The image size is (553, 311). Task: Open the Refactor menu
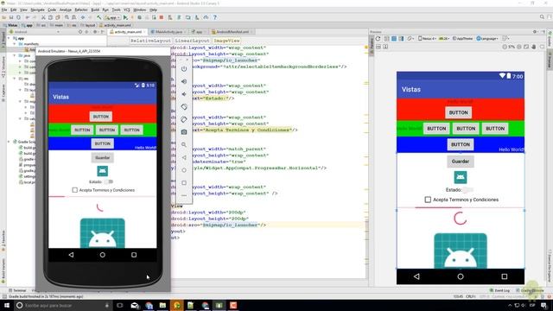81,10
